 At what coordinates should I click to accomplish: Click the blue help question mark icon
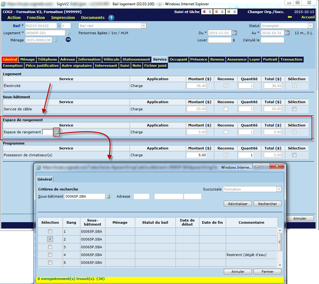(x=111, y=18)
